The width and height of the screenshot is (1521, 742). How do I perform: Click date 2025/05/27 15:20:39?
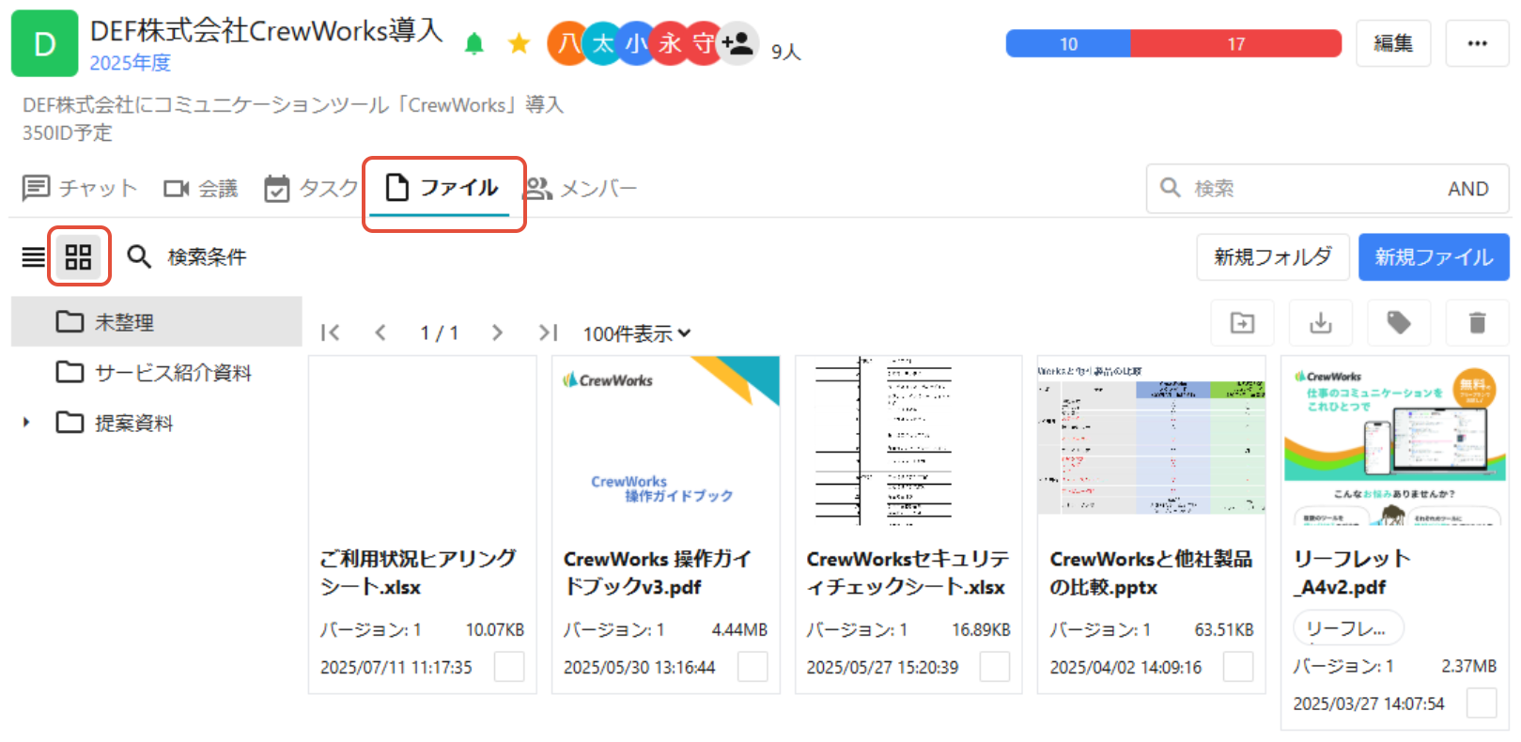[x=882, y=668]
